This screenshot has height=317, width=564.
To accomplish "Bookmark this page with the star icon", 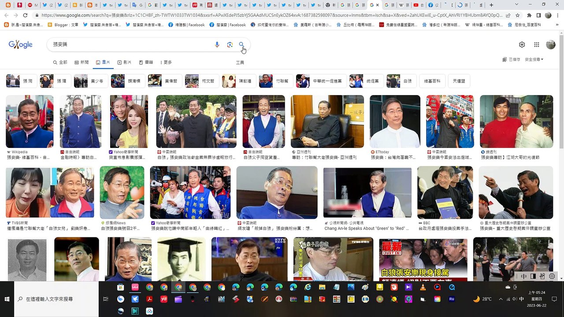I will point(518,15).
